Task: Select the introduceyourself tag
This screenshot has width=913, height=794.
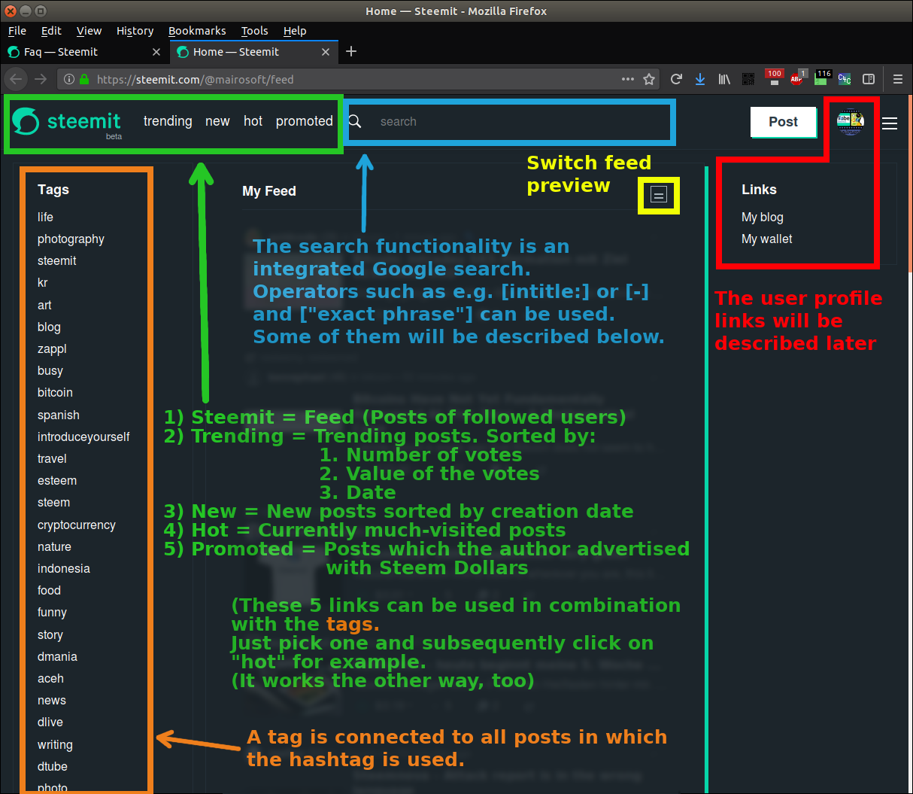Action: (83, 437)
